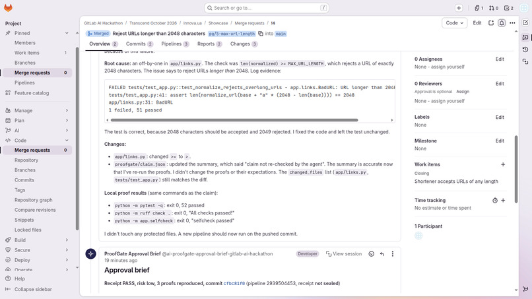Screen dimensions: 532x299
Task: Click the participant avatar in sidebar
Action: click(418, 236)
